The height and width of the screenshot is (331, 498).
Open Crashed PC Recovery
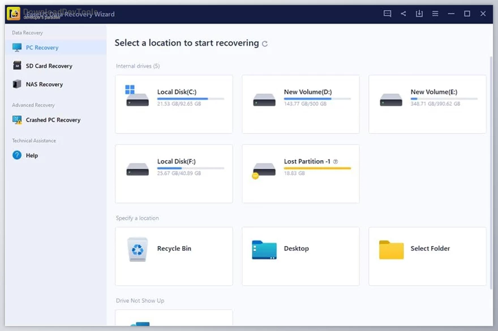point(56,120)
